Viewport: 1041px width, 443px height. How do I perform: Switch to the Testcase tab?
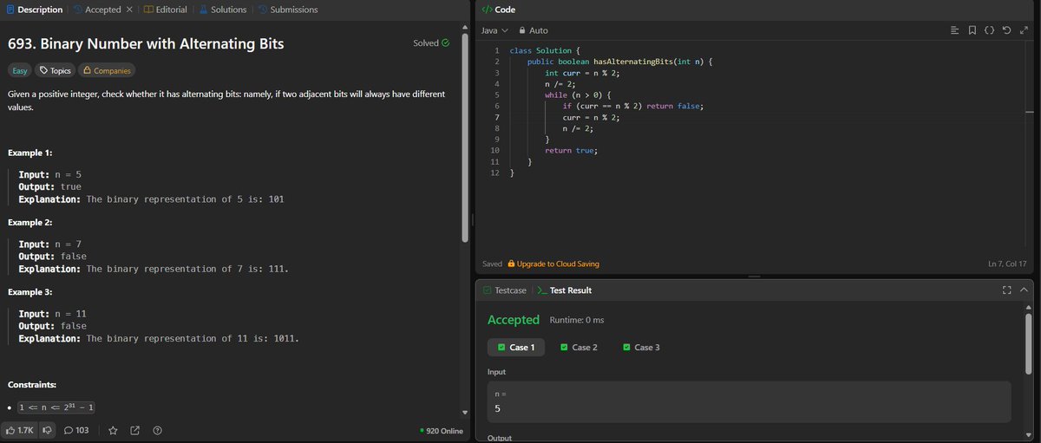[505, 290]
